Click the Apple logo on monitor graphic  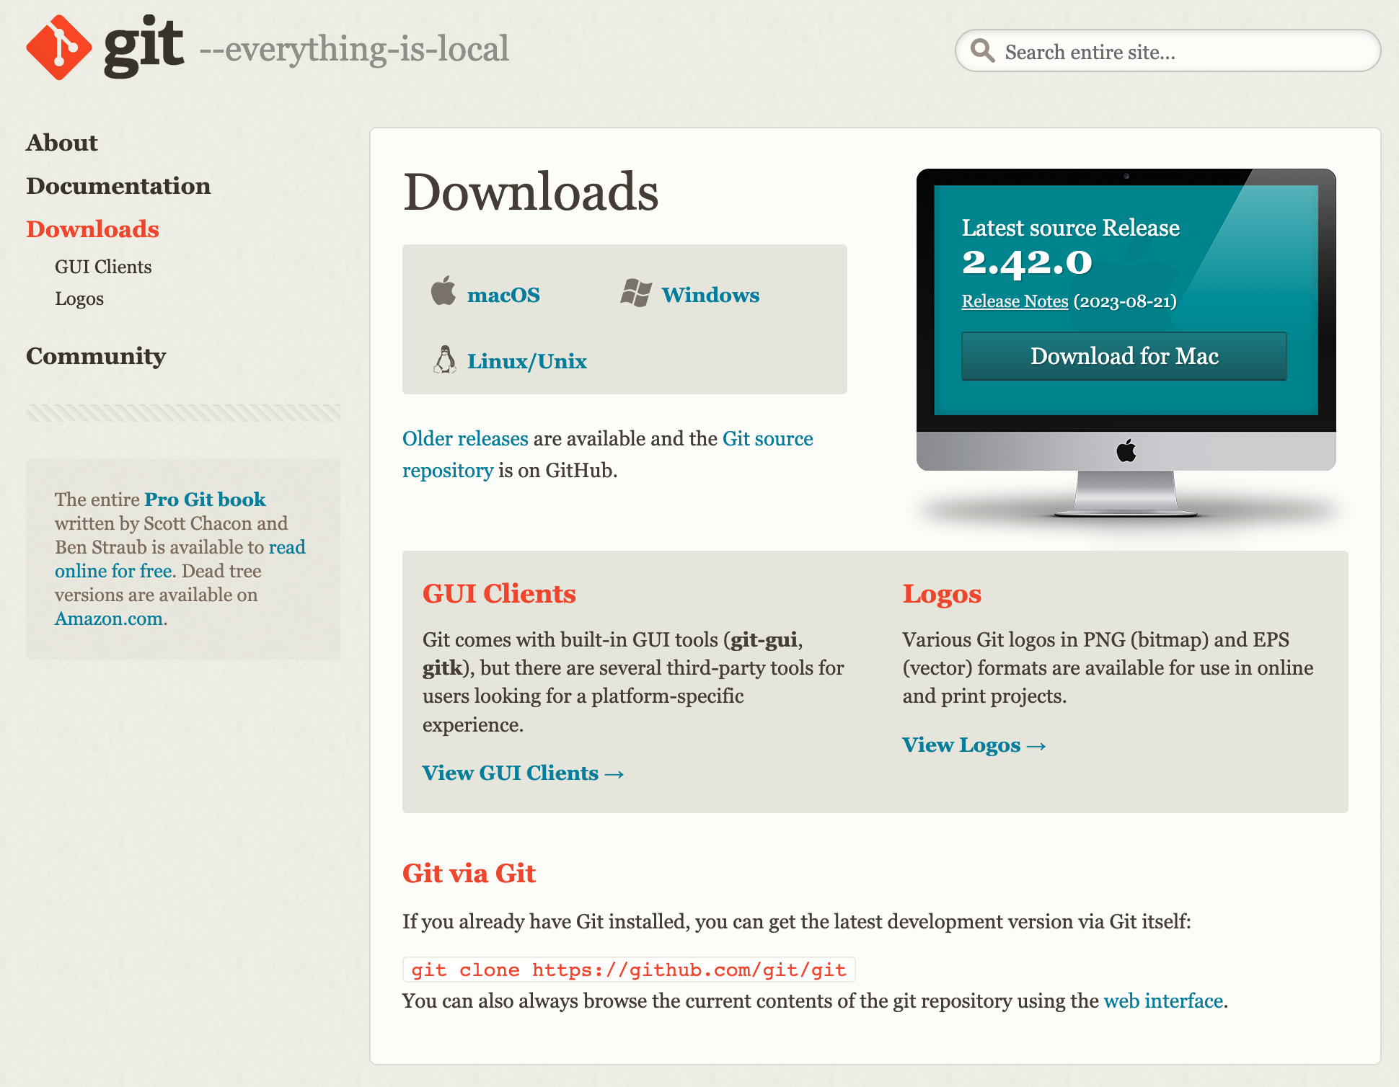coord(1126,451)
